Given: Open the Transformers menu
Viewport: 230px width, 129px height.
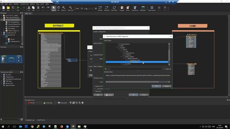Looking at the screenshot, I should click(x=24, y=4).
